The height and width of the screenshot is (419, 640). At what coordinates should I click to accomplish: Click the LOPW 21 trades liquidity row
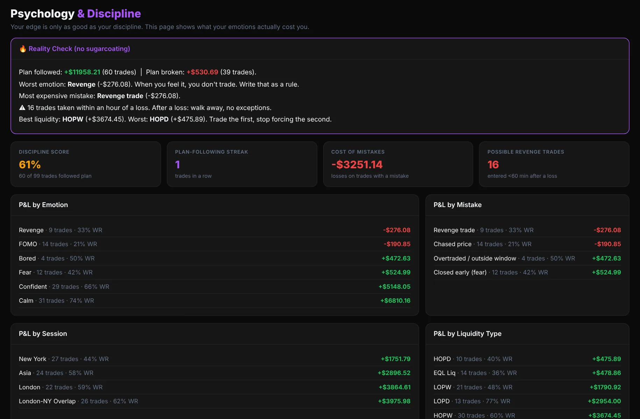tap(527, 387)
